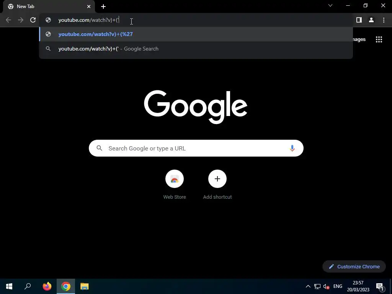Click inside the address bar text
392x294 pixels.
[89, 20]
